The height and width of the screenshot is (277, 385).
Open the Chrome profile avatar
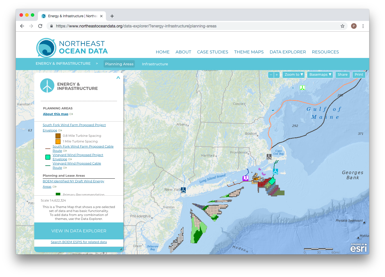pos(354,26)
